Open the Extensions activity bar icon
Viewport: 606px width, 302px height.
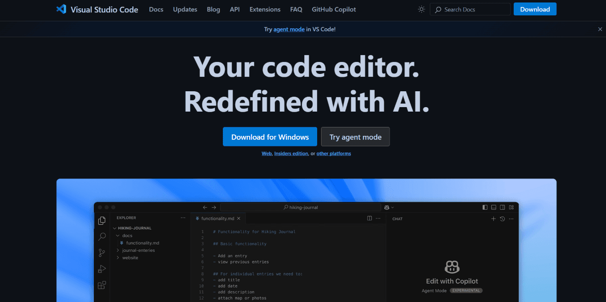click(102, 285)
